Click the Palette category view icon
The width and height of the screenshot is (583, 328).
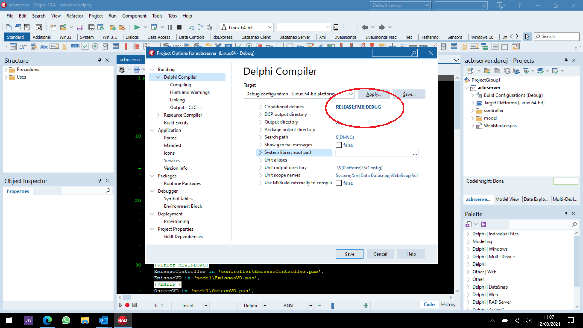tap(469, 224)
